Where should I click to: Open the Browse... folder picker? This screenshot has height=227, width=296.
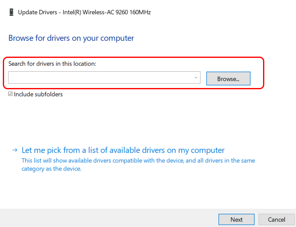point(228,79)
